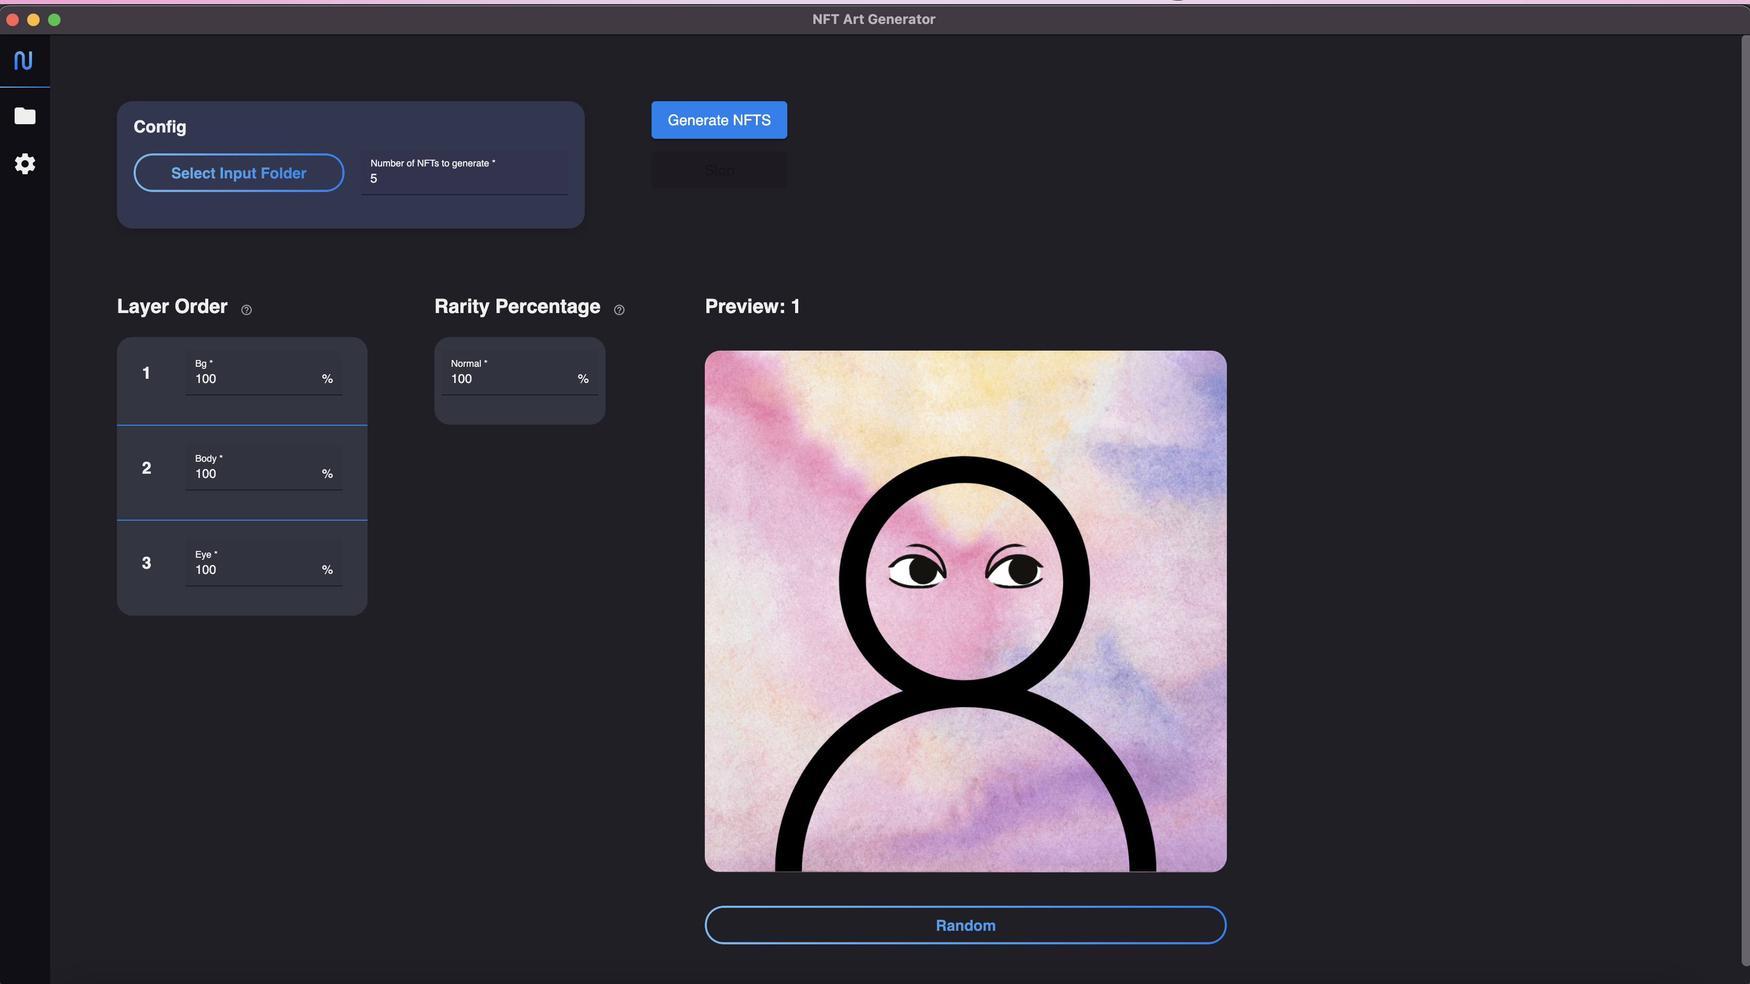Viewport: 1750px width, 984px height.
Task: Open the folder icon in sidebar
Action: click(x=25, y=116)
